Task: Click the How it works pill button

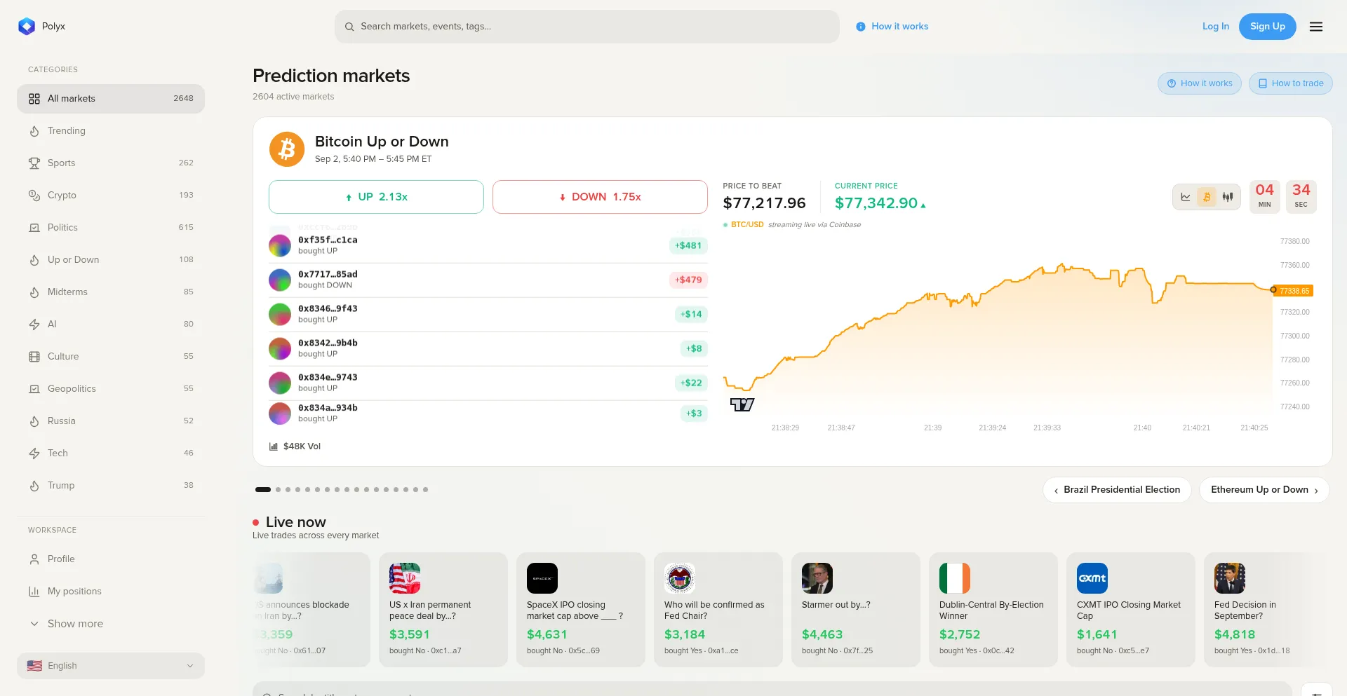Action: 1200,83
